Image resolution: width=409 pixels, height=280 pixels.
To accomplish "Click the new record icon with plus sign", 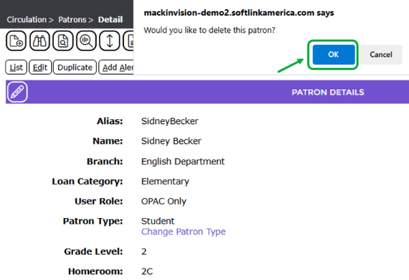I will coord(16,41).
